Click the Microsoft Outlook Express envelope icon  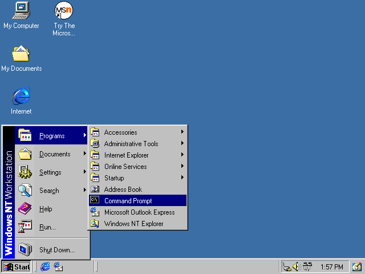[95, 212]
